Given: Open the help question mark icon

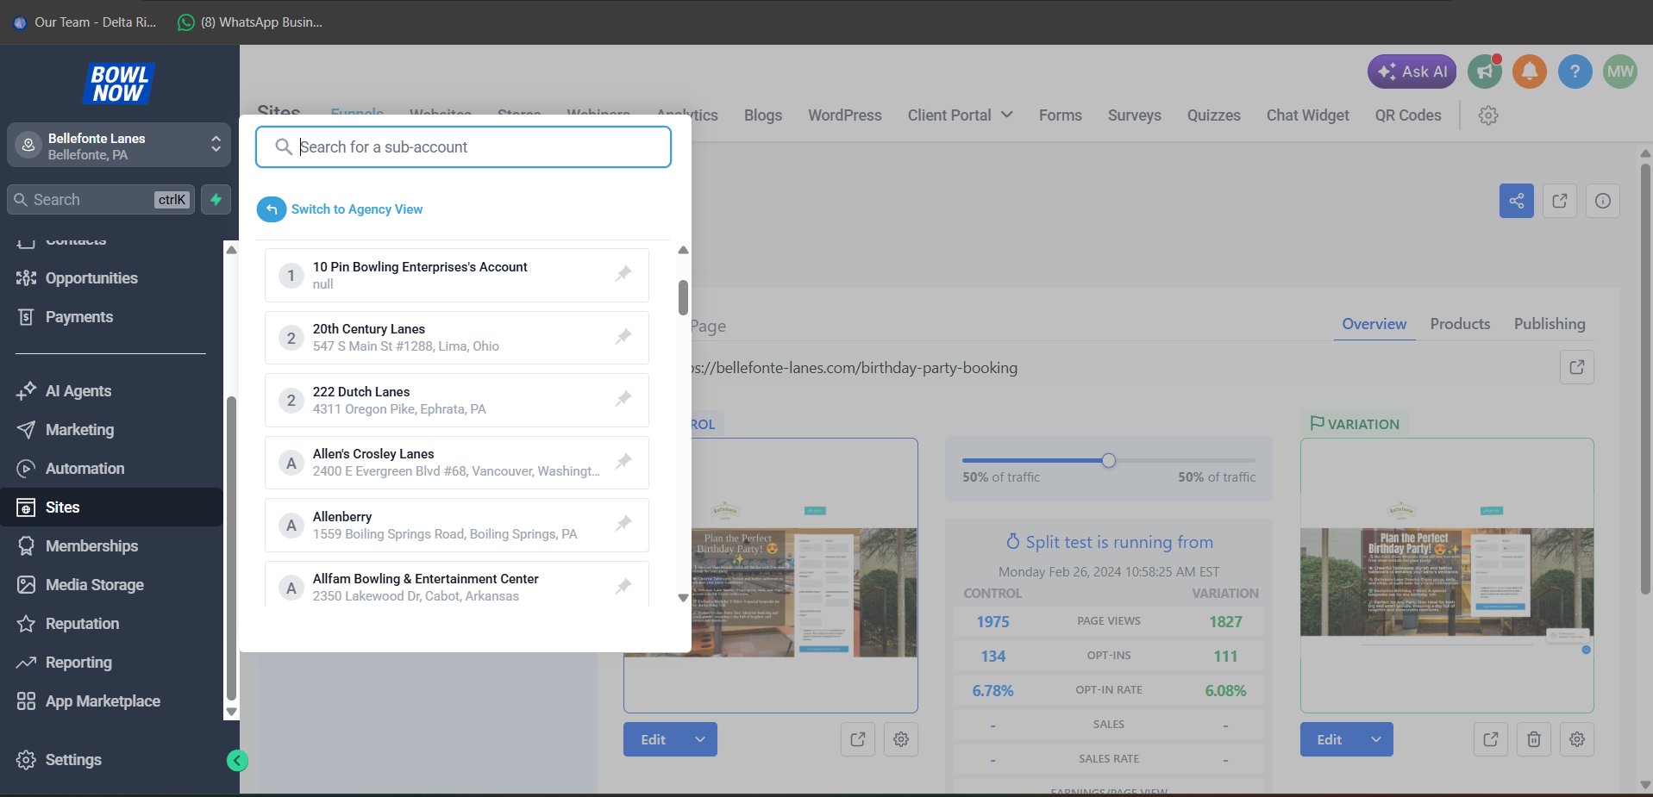Looking at the screenshot, I should 1575,72.
